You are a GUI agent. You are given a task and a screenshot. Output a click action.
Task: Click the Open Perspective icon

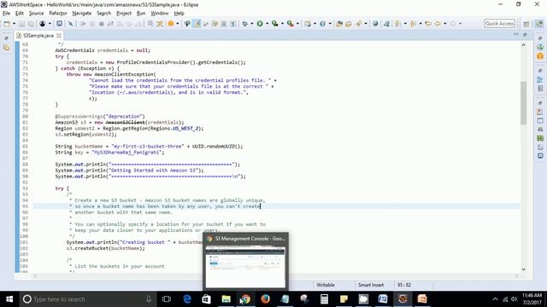point(526,24)
